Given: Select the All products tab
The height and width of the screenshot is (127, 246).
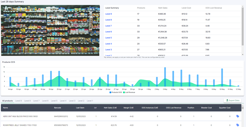Looking at the screenshot, I should [x=7, y=101].
